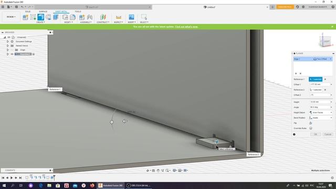The height and width of the screenshot is (189, 336).
Task: Click the blue icon right of Unfold
Action: tap(56, 17)
